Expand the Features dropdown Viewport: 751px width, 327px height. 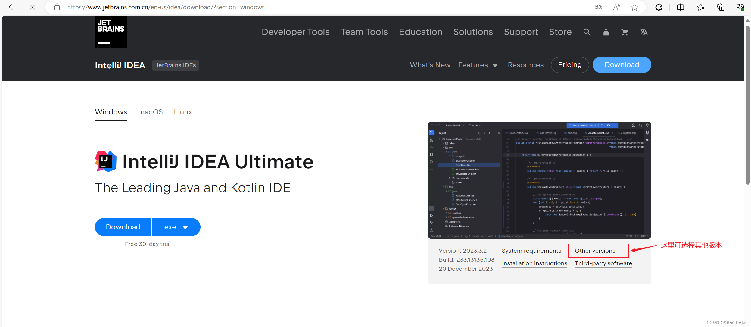(478, 65)
